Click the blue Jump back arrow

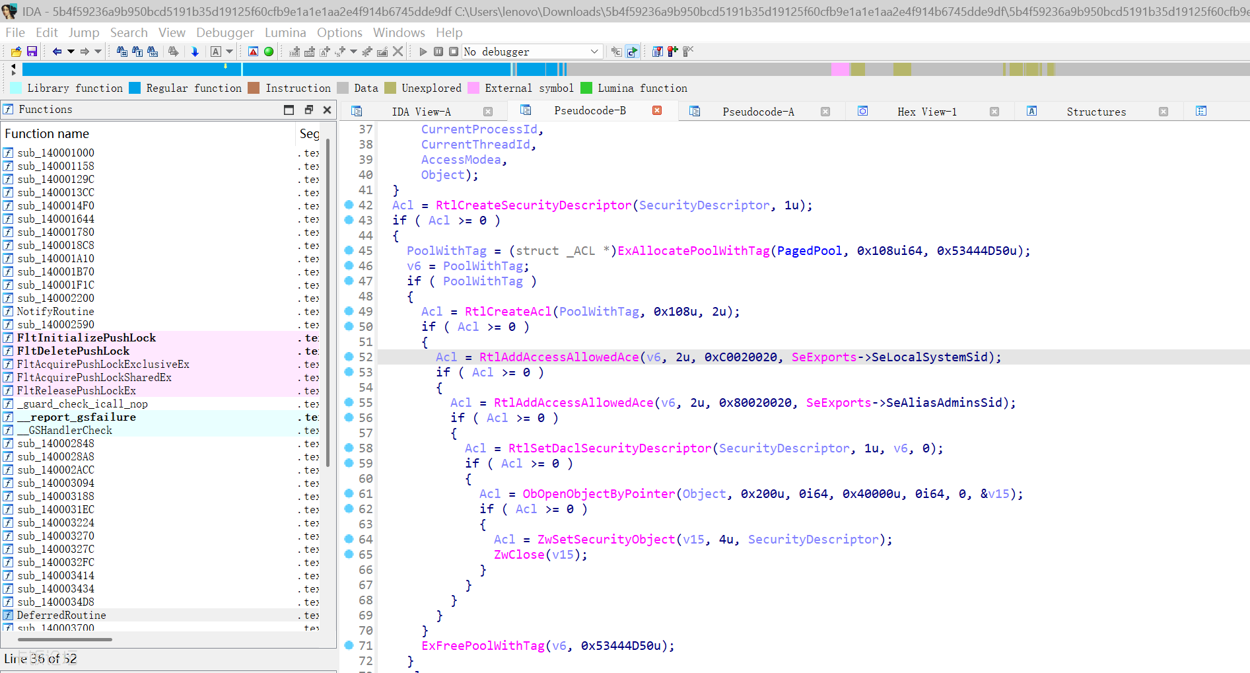[57, 52]
